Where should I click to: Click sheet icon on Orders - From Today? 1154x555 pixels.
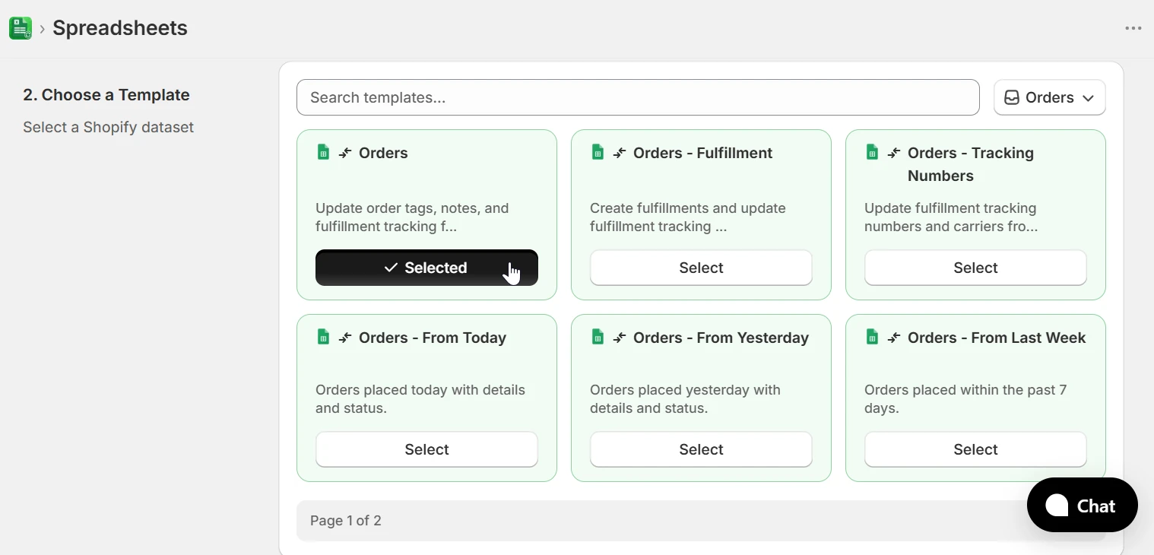tap(323, 337)
